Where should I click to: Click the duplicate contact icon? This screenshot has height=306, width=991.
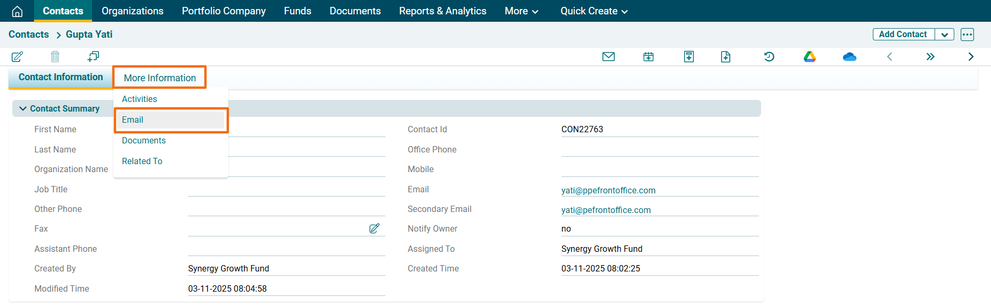coord(94,56)
